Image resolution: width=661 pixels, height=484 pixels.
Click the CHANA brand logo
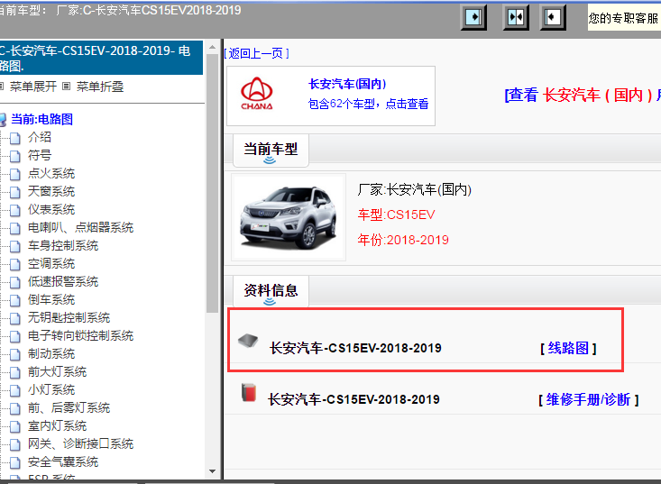[x=257, y=94]
